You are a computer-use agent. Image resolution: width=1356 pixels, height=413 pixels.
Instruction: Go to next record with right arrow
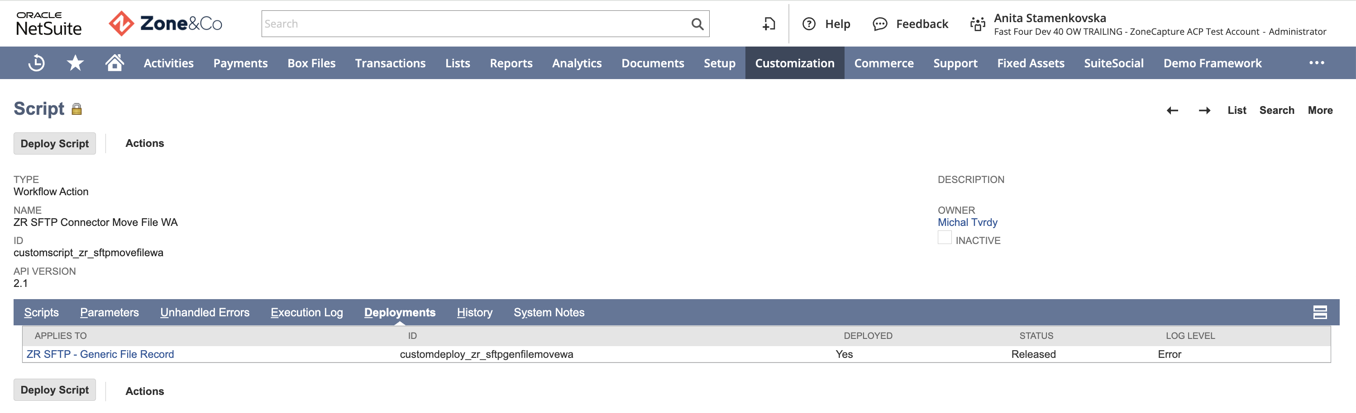[x=1204, y=110]
